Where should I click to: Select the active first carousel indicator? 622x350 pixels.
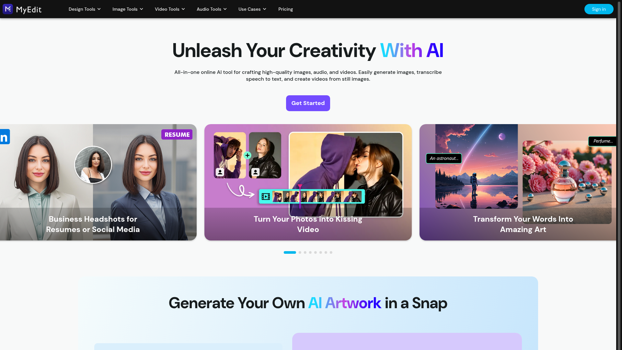(290, 252)
